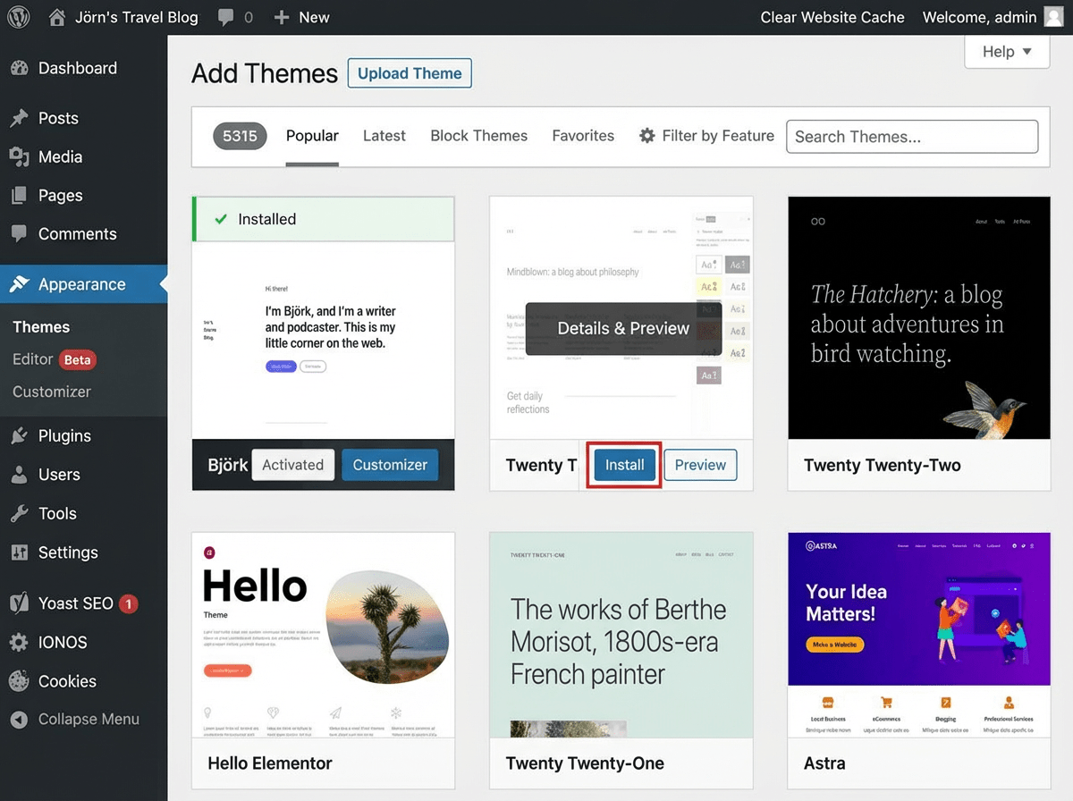The image size is (1073, 801).
Task: Click the Collapse Menu arrow icon
Action: tap(19, 720)
